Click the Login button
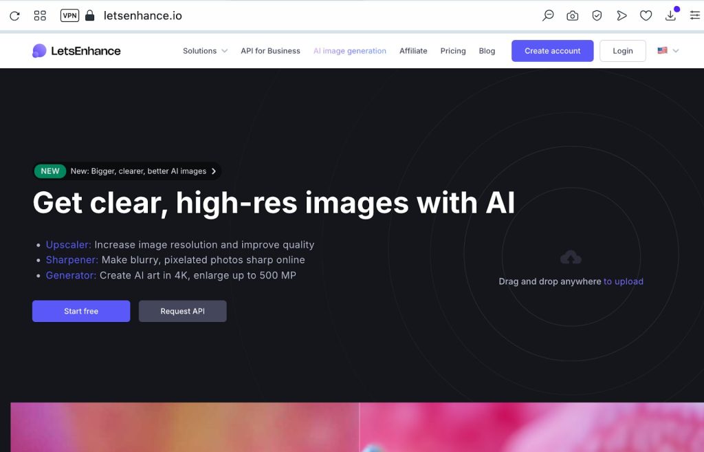Screen dimensions: 704x452 [623, 51]
